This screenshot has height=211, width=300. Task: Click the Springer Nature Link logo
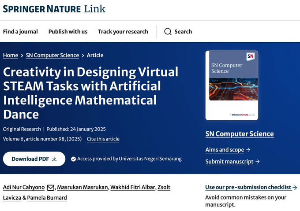pyautogui.click(x=54, y=9)
